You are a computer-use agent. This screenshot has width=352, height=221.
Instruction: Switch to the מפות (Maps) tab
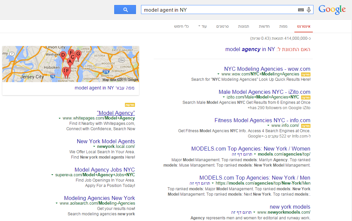tap(283, 26)
